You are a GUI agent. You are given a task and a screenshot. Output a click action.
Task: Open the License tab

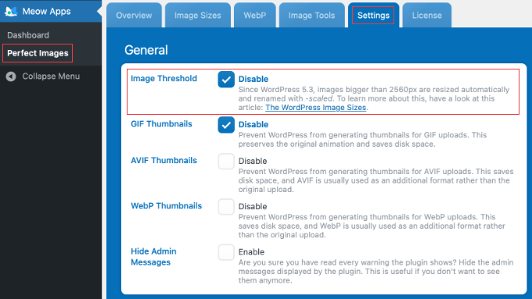point(427,16)
